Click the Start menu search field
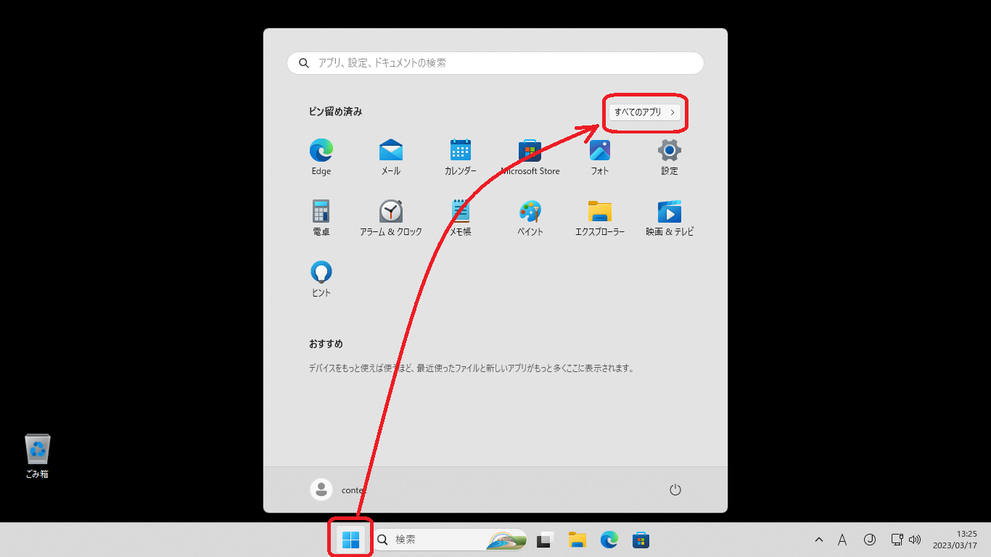The image size is (991, 557). coord(495,63)
